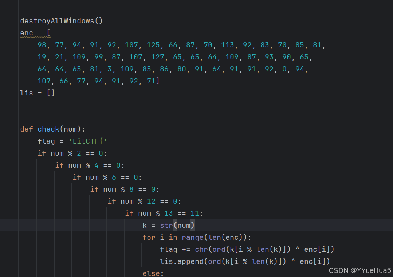Click the check function name definition

(48, 129)
